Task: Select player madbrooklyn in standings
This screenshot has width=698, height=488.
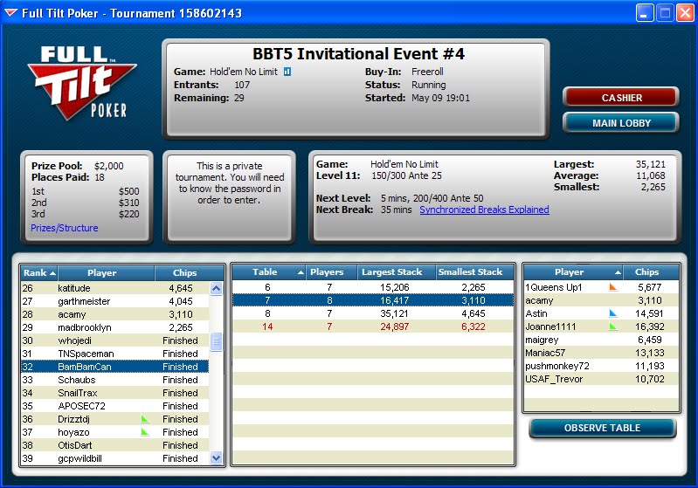Action: pos(114,327)
